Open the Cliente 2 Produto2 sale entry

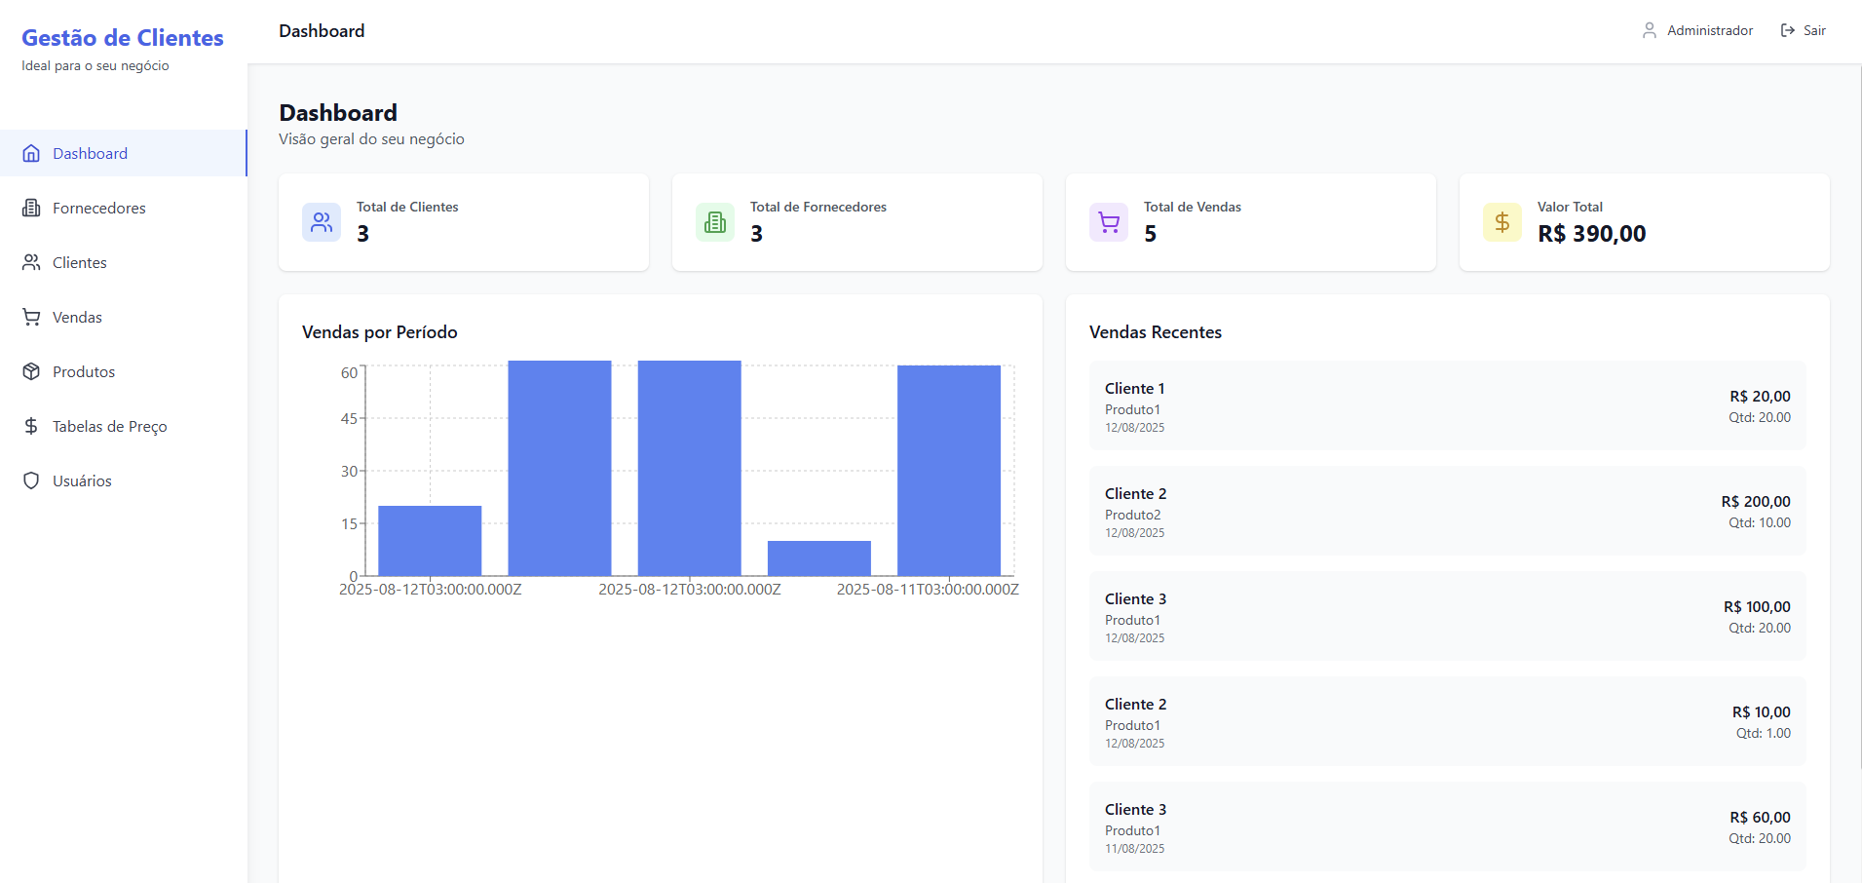pyautogui.click(x=1447, y=511)
